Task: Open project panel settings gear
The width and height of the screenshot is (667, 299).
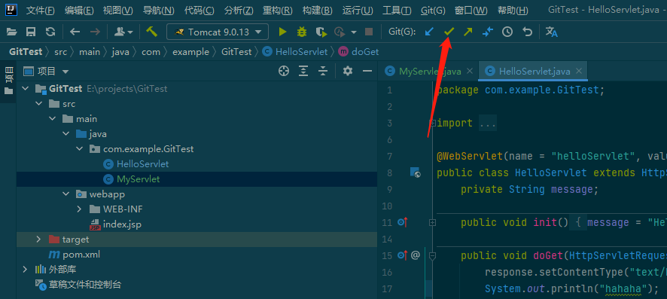Action: point(348,71)
